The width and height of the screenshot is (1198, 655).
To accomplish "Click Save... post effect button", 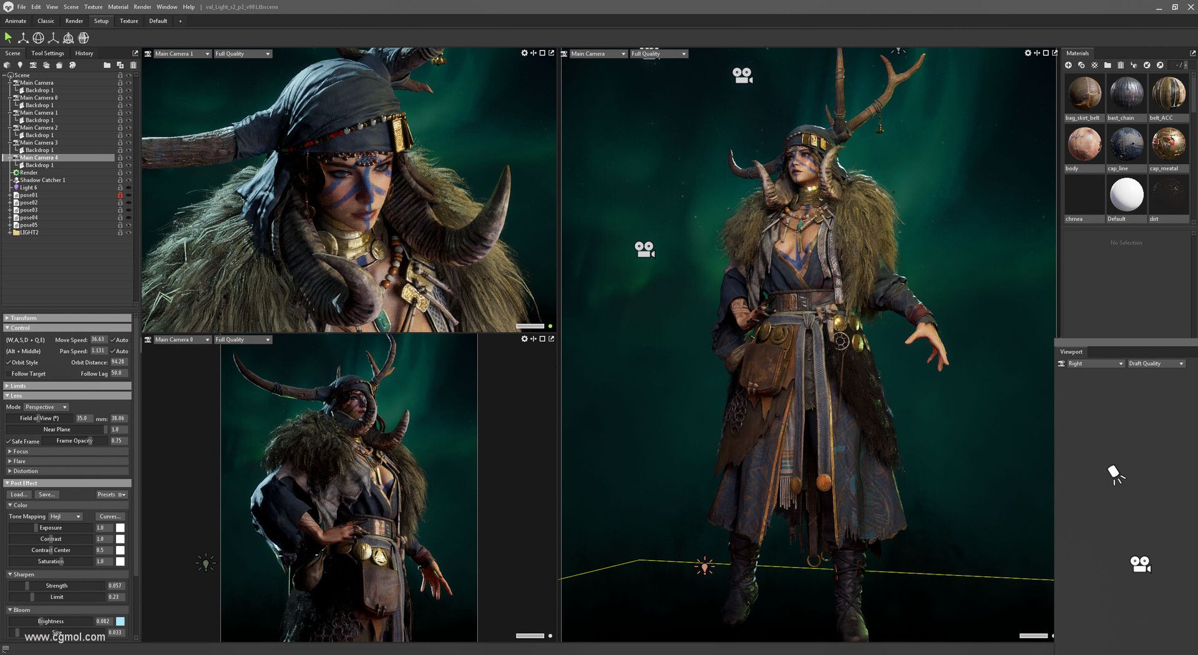I will [46, 495].
